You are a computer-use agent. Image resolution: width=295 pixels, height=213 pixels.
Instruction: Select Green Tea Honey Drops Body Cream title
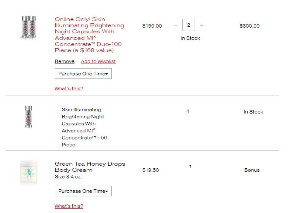(90, 167)
